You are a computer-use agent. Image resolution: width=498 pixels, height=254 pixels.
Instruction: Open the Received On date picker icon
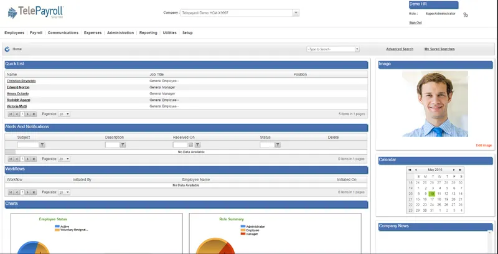click(x=190, y=145)
